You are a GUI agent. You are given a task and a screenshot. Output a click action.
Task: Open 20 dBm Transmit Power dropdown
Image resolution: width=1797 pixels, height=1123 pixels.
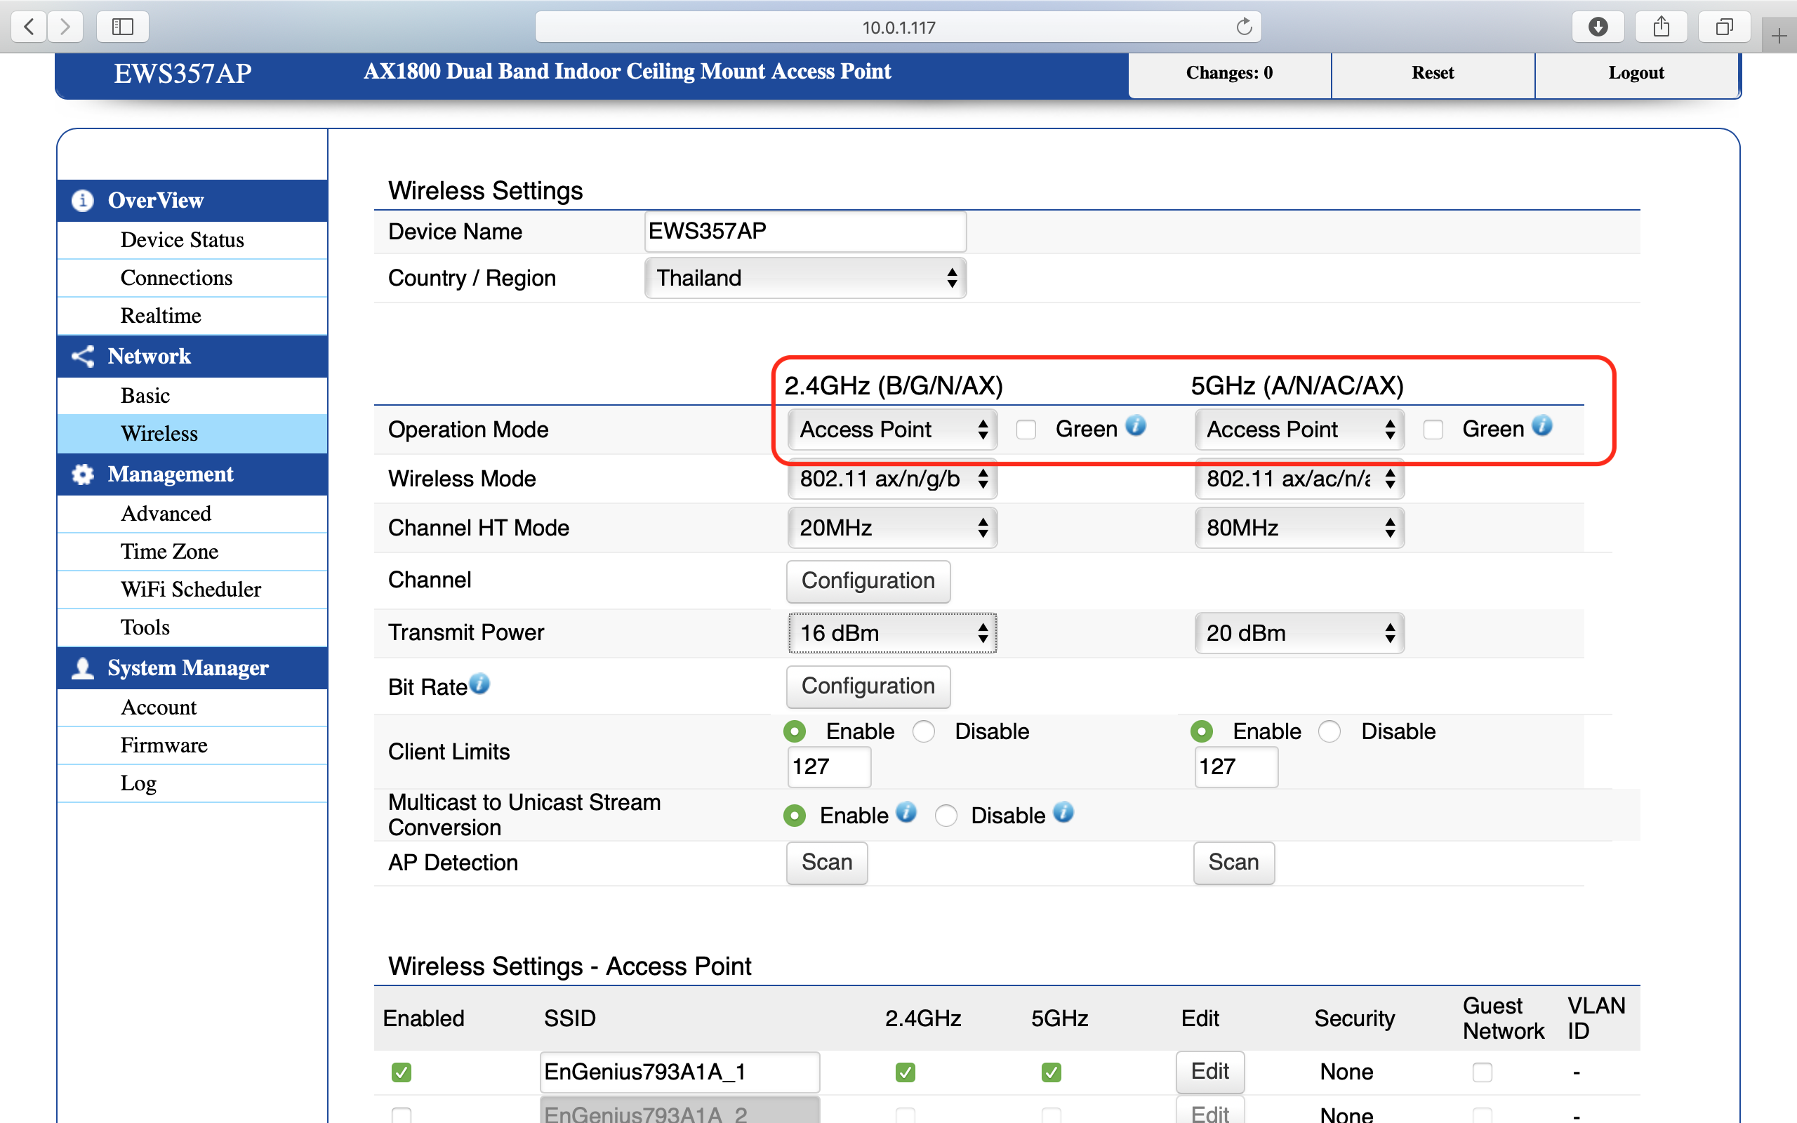[1299, 633]
